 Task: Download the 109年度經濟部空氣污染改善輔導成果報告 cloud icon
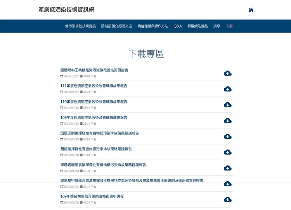(x=228, y=121)
